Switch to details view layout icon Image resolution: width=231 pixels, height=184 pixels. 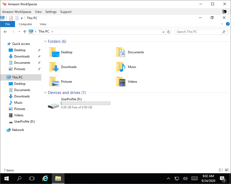(x=221, y=170)
